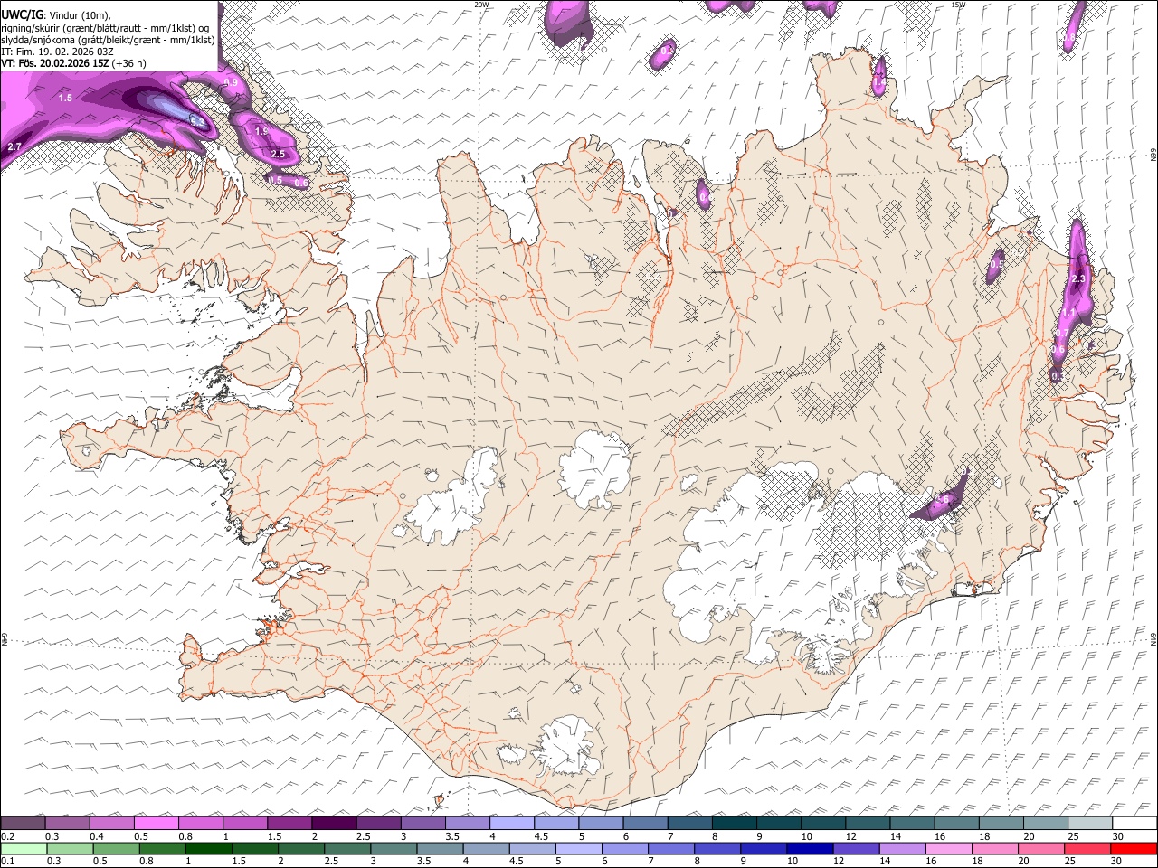
Task: Pick the light pink 16 swatch in lower legend
Action: click(x=948, y=848)
